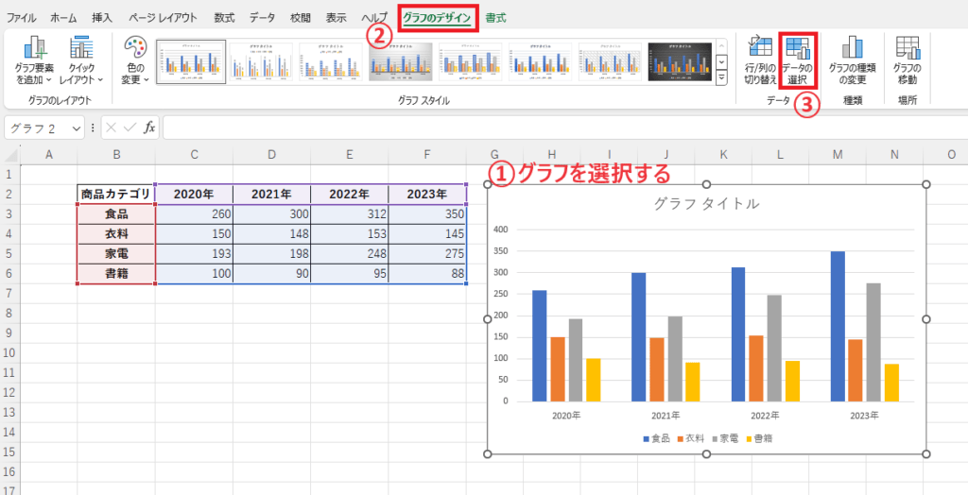Click the cell with value 88
The height and width of the screenshot is (495, 968).
point(427,273)
